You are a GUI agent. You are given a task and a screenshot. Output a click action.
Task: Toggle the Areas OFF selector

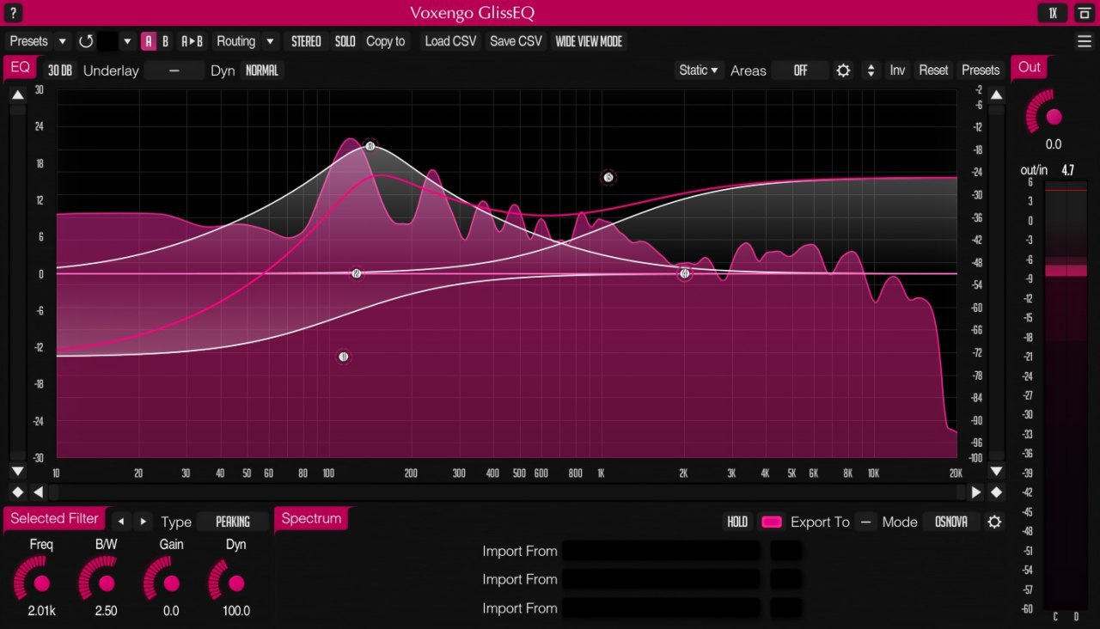[800, 70]
